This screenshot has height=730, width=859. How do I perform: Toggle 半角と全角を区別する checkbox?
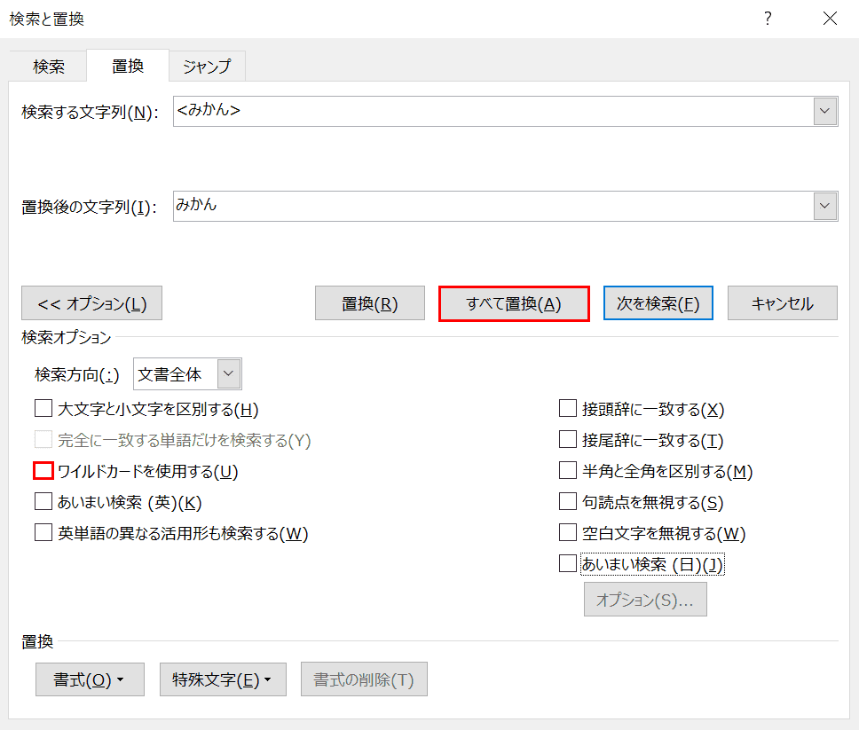pos(568,470)
